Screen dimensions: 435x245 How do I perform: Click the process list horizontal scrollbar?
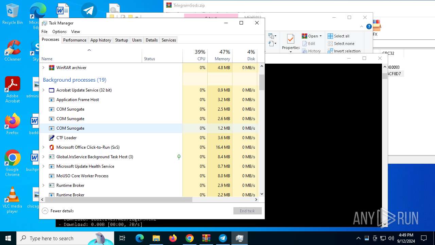pyautogui.click(x=119, y=200)
